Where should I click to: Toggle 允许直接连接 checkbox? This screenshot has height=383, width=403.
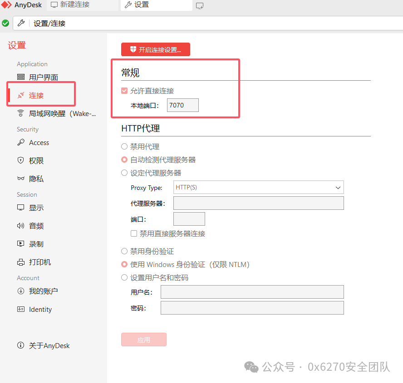(x=124, y=91)
